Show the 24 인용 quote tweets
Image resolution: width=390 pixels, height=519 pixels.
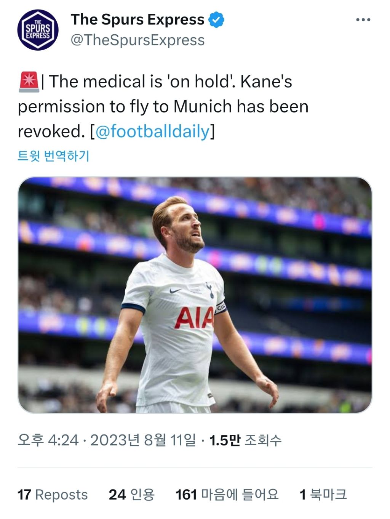pyautogui.click(x=132, y=495)
